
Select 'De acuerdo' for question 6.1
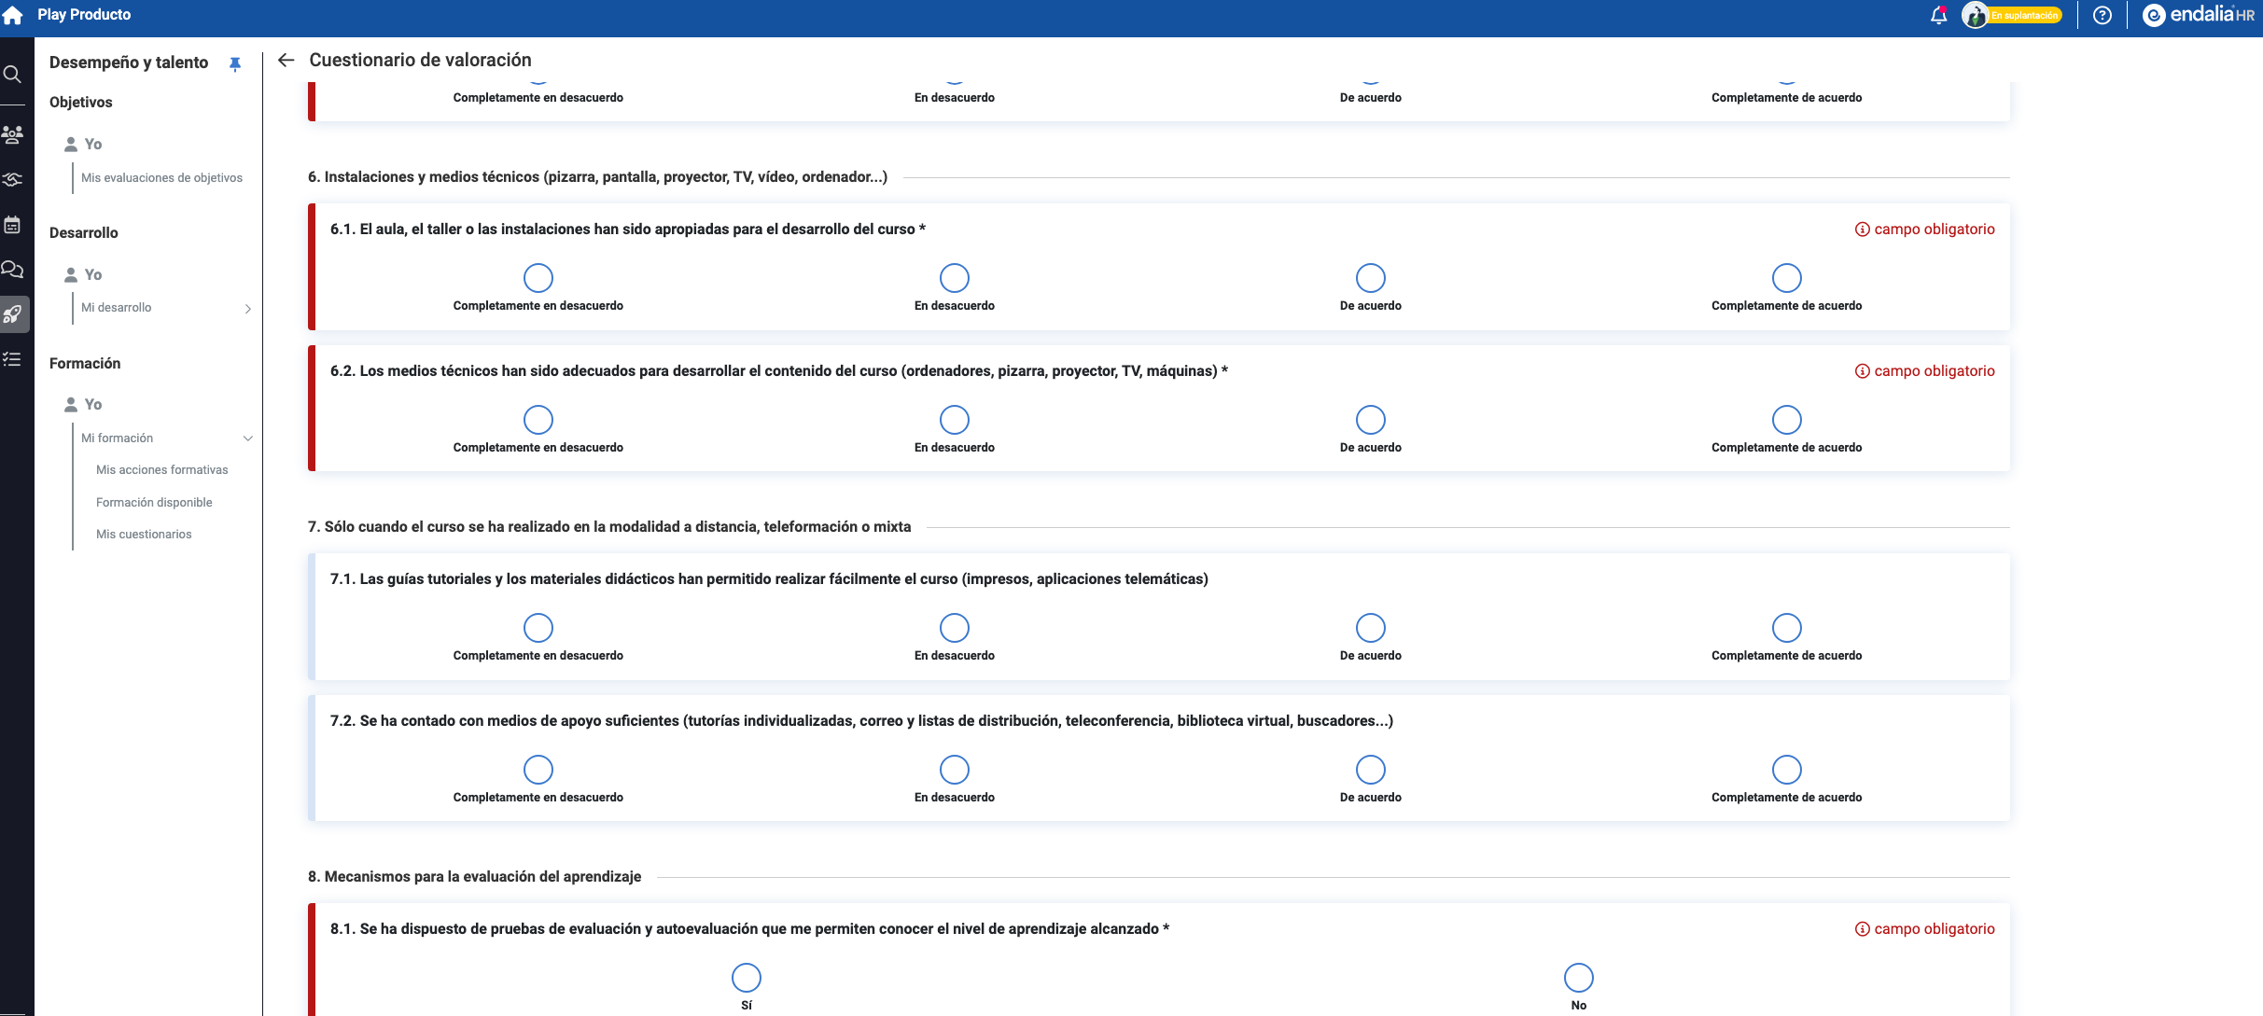point(1370,278)
